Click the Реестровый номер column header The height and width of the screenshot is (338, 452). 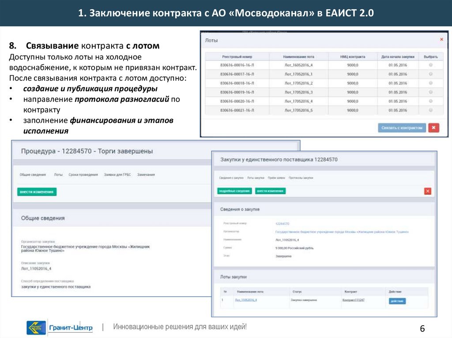coord(237,57)
